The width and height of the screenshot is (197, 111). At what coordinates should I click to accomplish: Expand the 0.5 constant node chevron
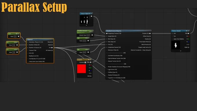18,34
